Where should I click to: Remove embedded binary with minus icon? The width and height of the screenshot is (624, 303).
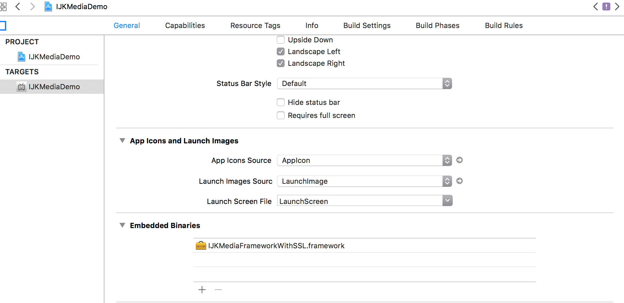[x=218, y=290]
